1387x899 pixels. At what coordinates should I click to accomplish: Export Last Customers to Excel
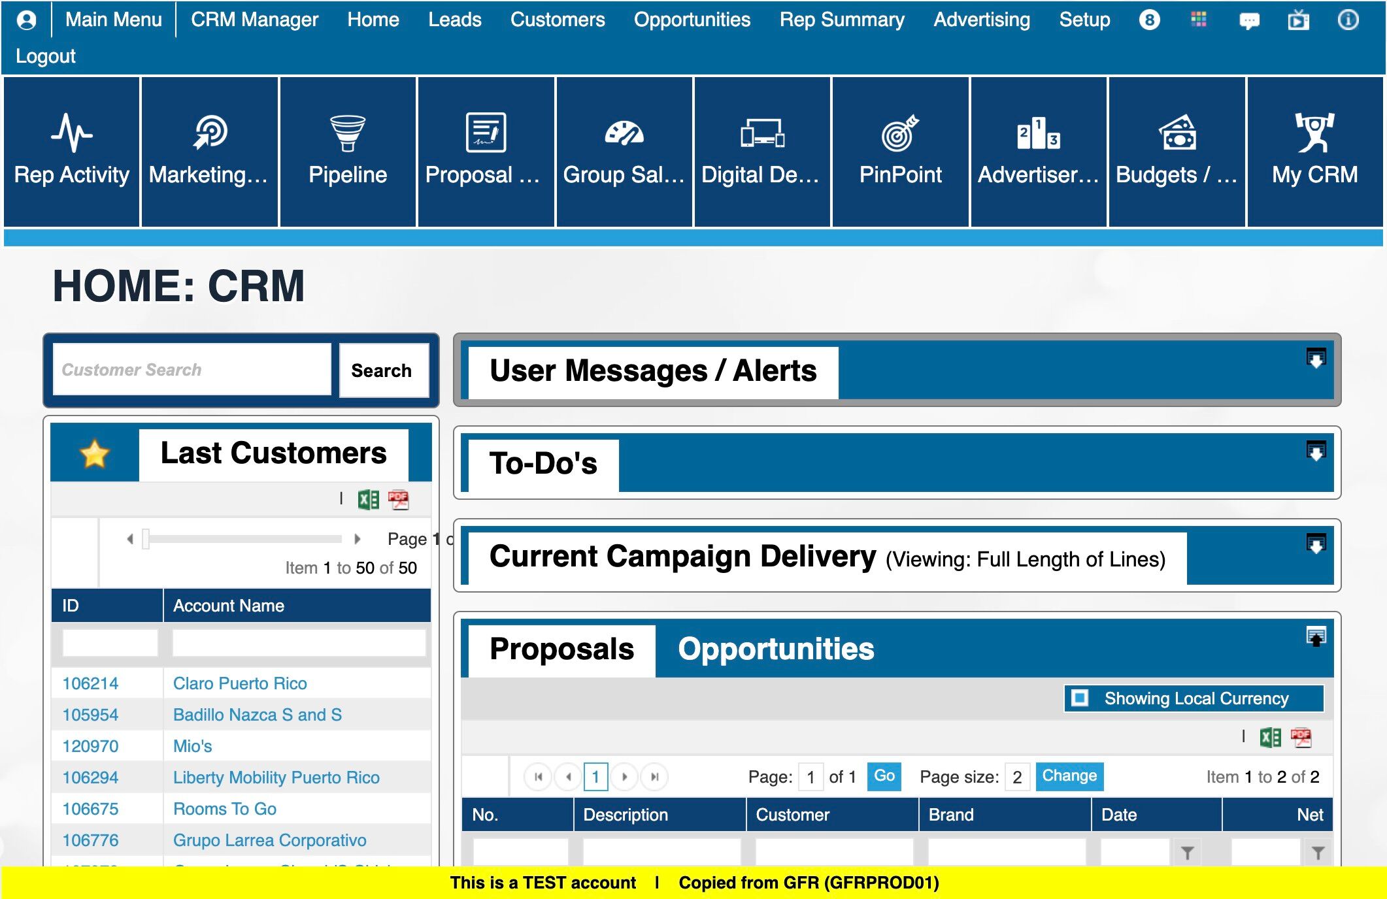tap(369, 500)
